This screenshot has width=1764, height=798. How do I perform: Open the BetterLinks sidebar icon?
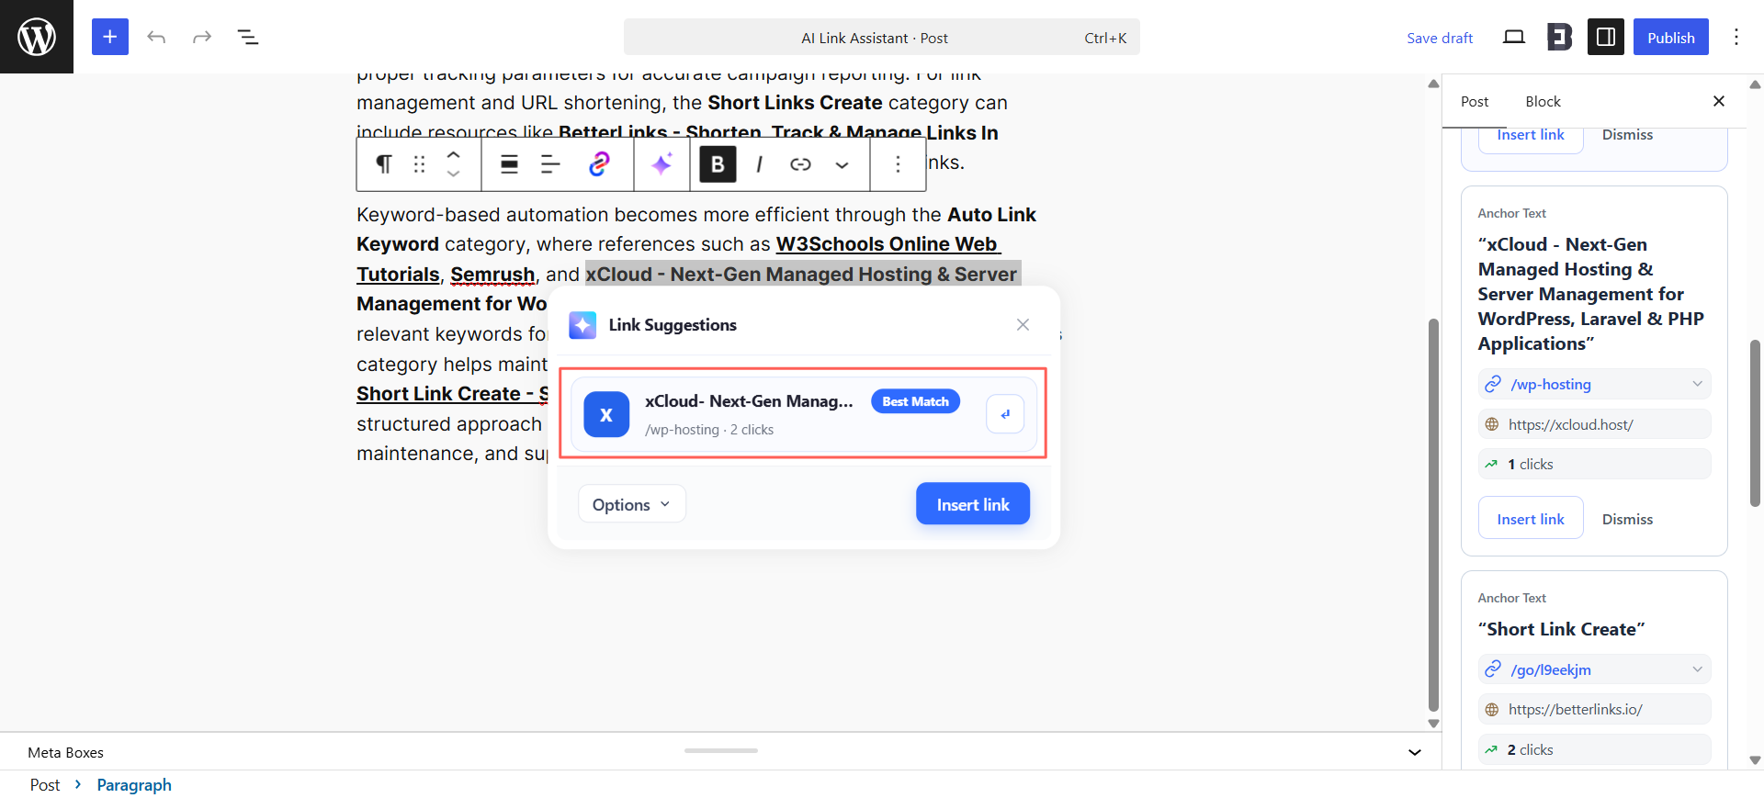pos(1560,37)
